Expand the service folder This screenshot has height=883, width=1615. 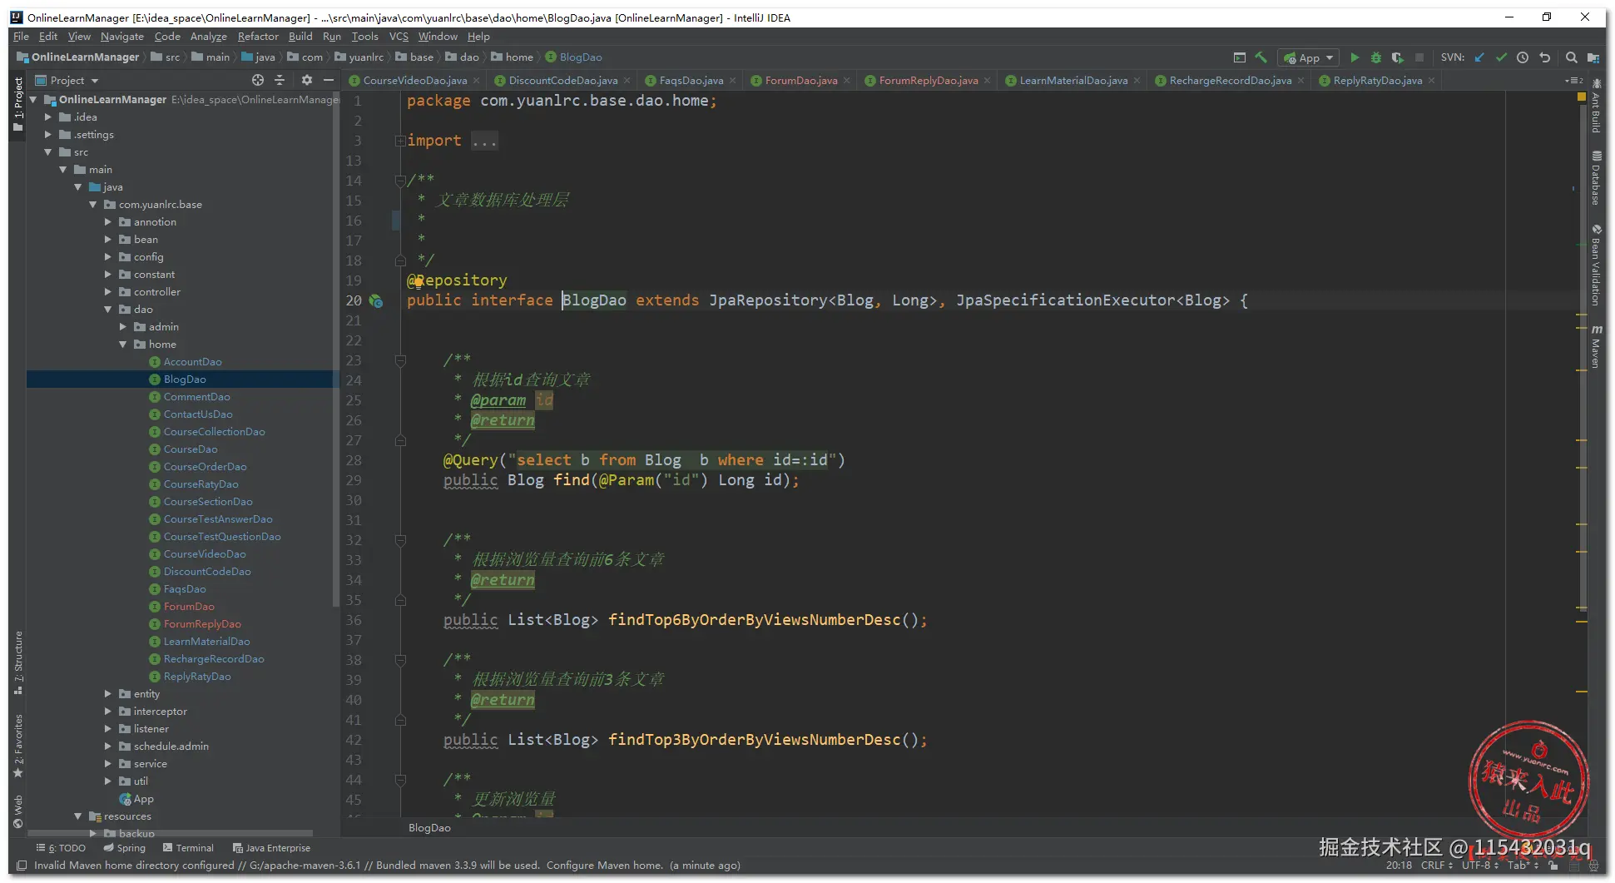108,764
